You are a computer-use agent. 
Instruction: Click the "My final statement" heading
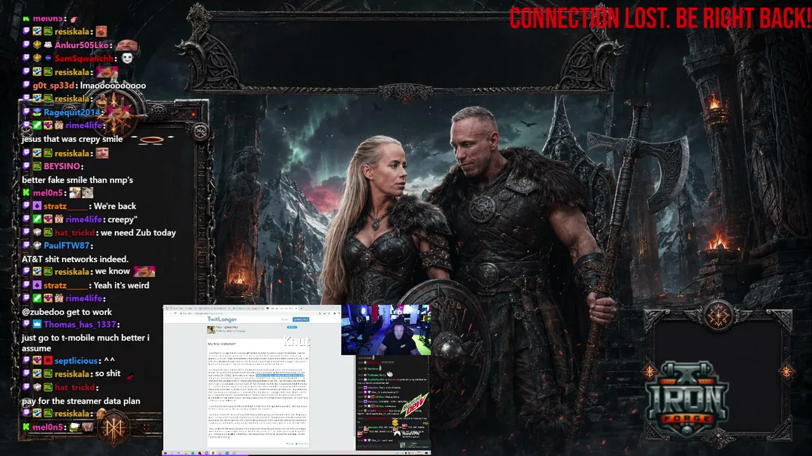tap(222, 344)
